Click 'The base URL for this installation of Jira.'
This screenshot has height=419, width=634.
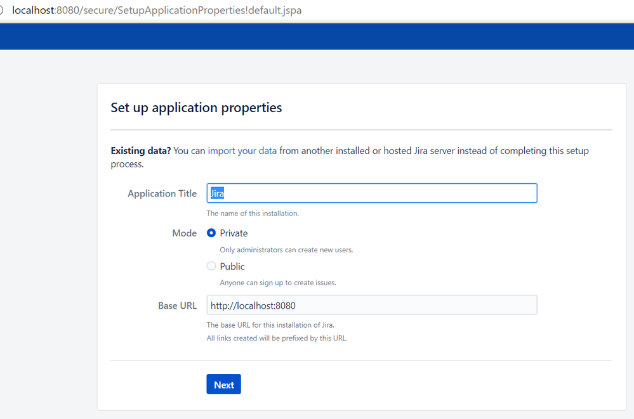(x=270, y=325)
